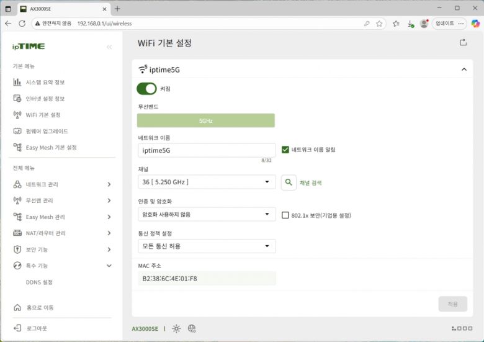Open browser favorites list icon
Image resolution: width=484 pixels, height=342 pixels.
click(396, 24)
